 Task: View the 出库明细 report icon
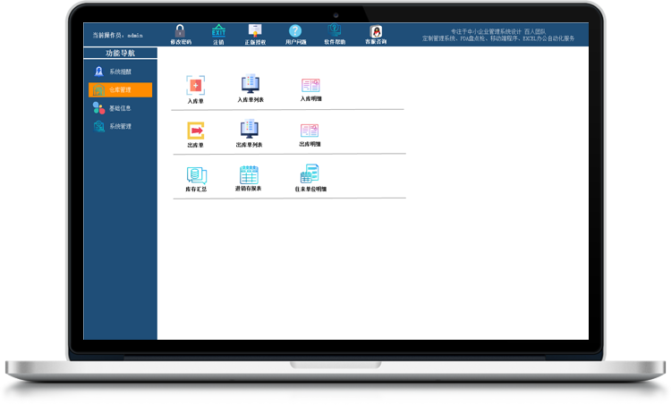[310, 131]
